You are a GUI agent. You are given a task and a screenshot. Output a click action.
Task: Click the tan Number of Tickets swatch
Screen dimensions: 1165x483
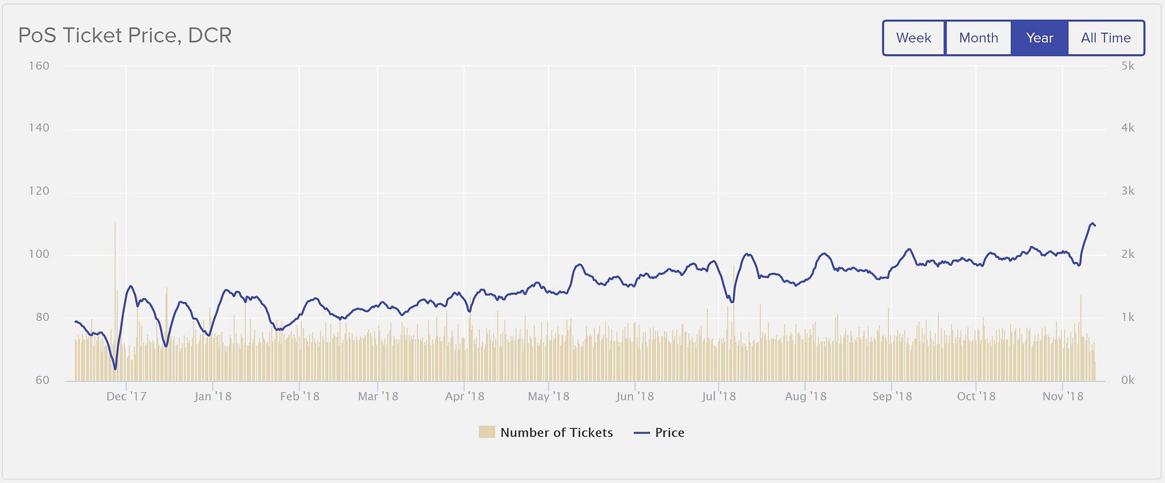[486, 432]
